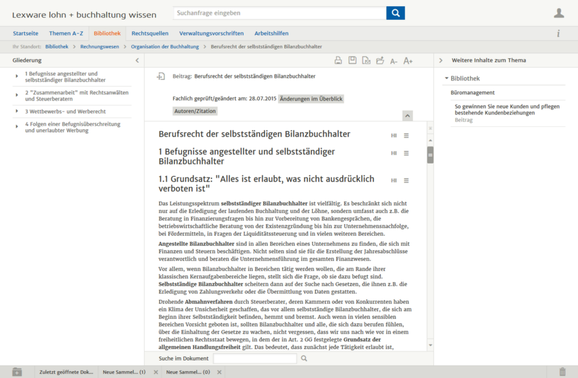
Task: Toggle highlight HI for the main title heading
Action: 393,135
